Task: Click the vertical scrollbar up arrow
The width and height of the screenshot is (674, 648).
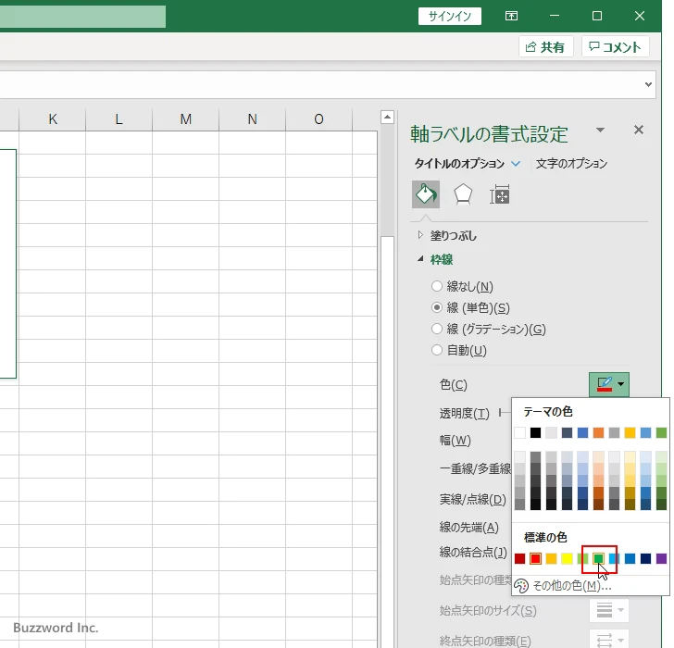Action: pyautogui.click(x=387, y=117)
